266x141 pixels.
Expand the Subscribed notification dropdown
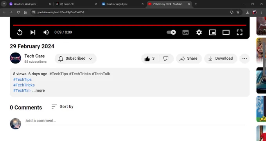[75, 58]
